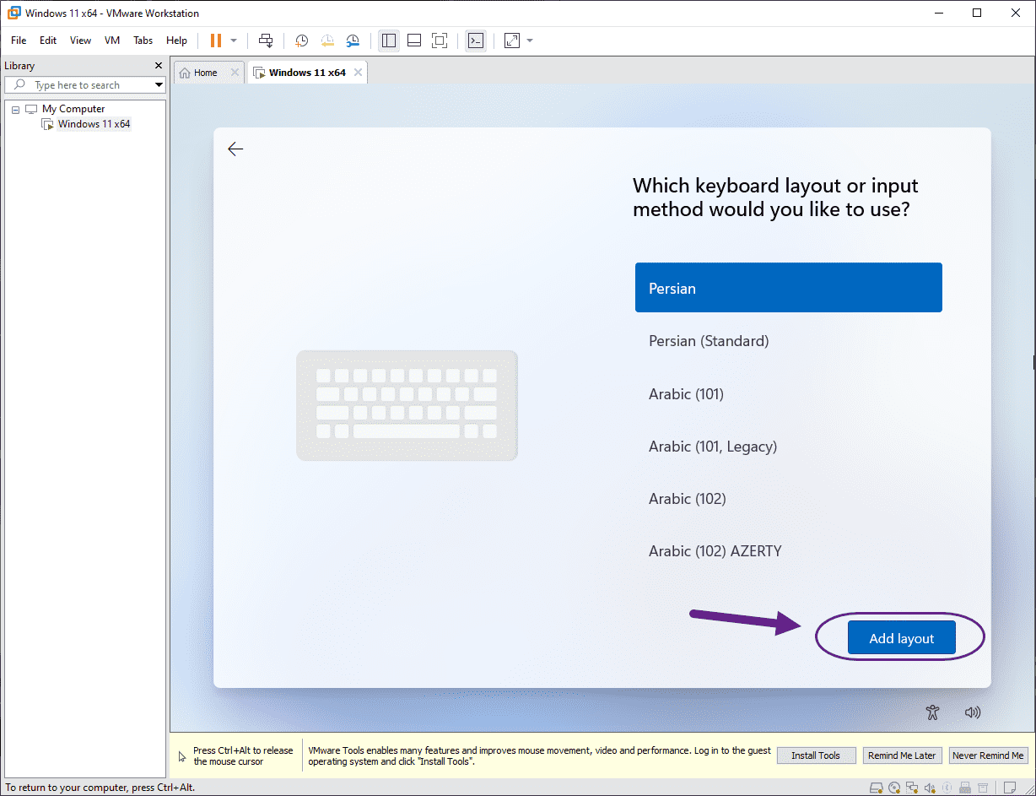Click the Revert to snapshot icon
Viewport: 1036px width, 796px height.
[327, 41]
